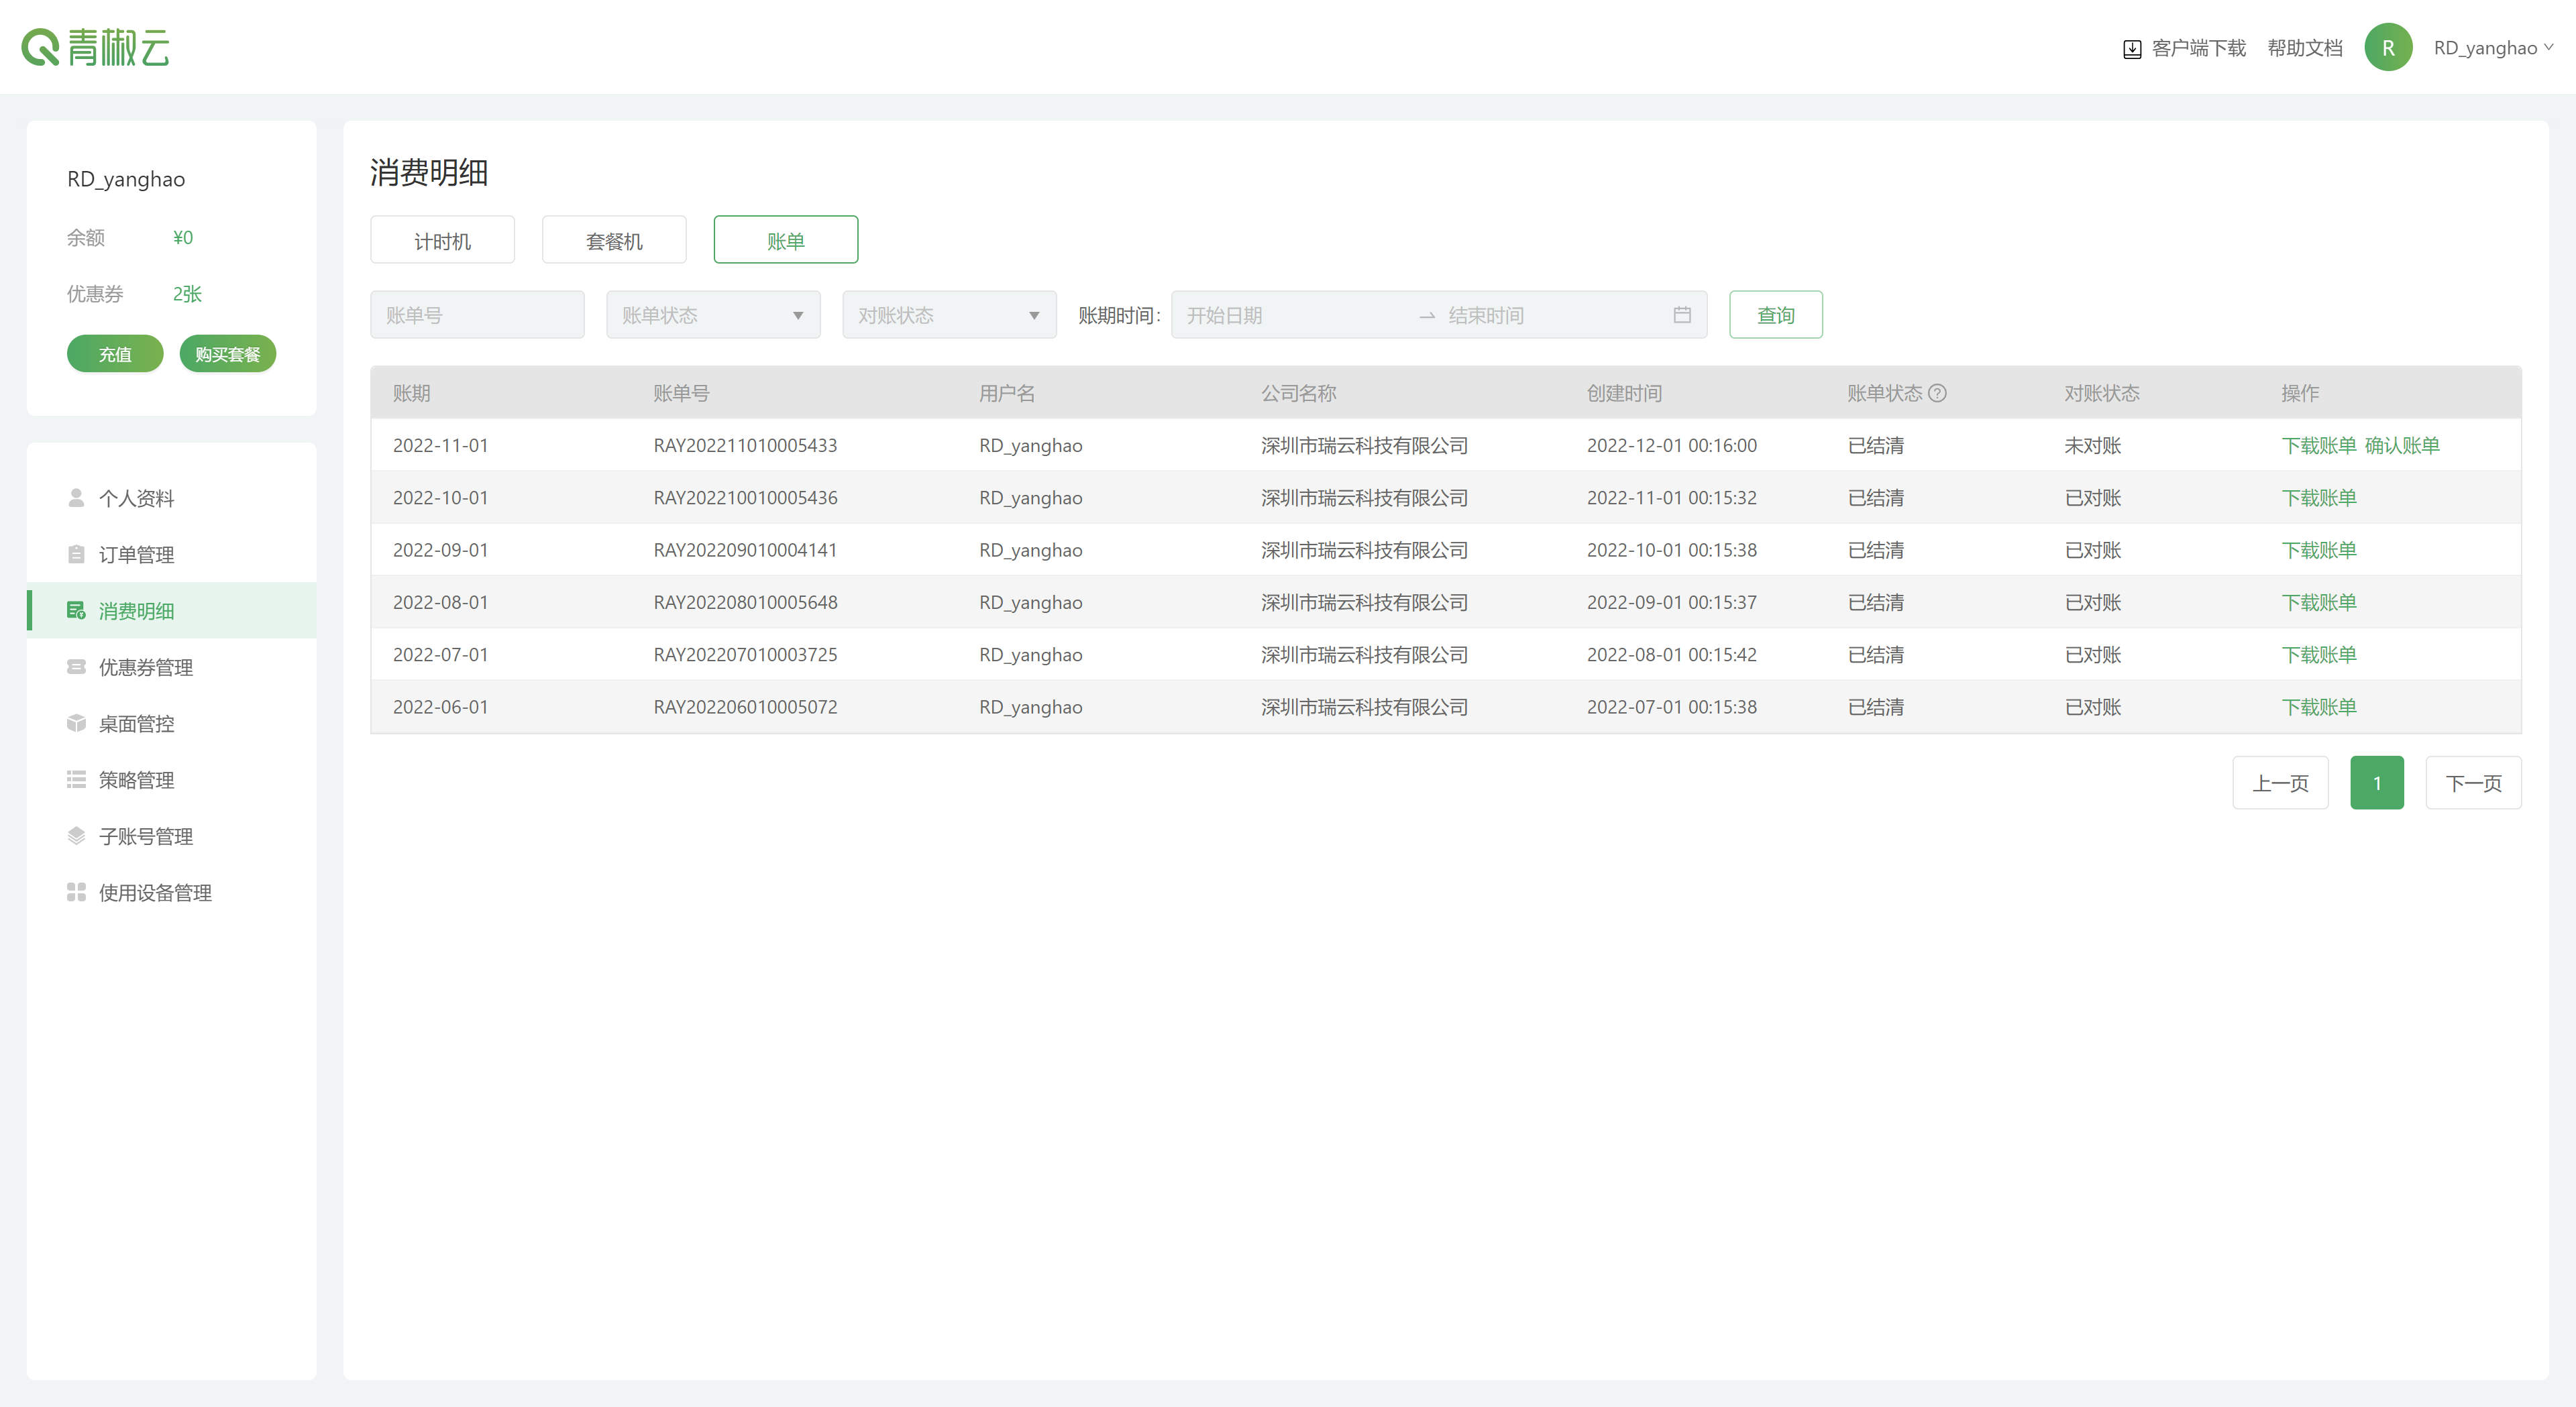Download the 2022-07-01 bill
This screenshot has height=1407, width=2576.
click(x=2319, y=654)
